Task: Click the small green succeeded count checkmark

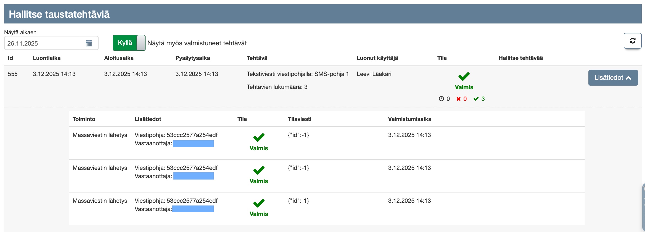Action: click(x=476, y=99)
